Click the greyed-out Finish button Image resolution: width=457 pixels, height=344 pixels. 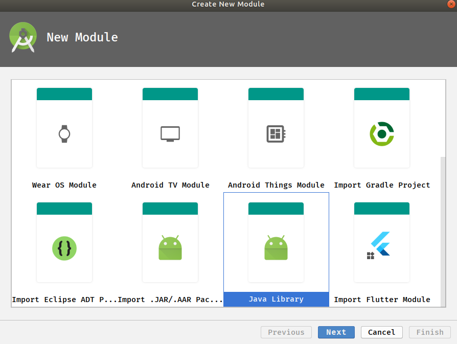click(x=429, y=332)
